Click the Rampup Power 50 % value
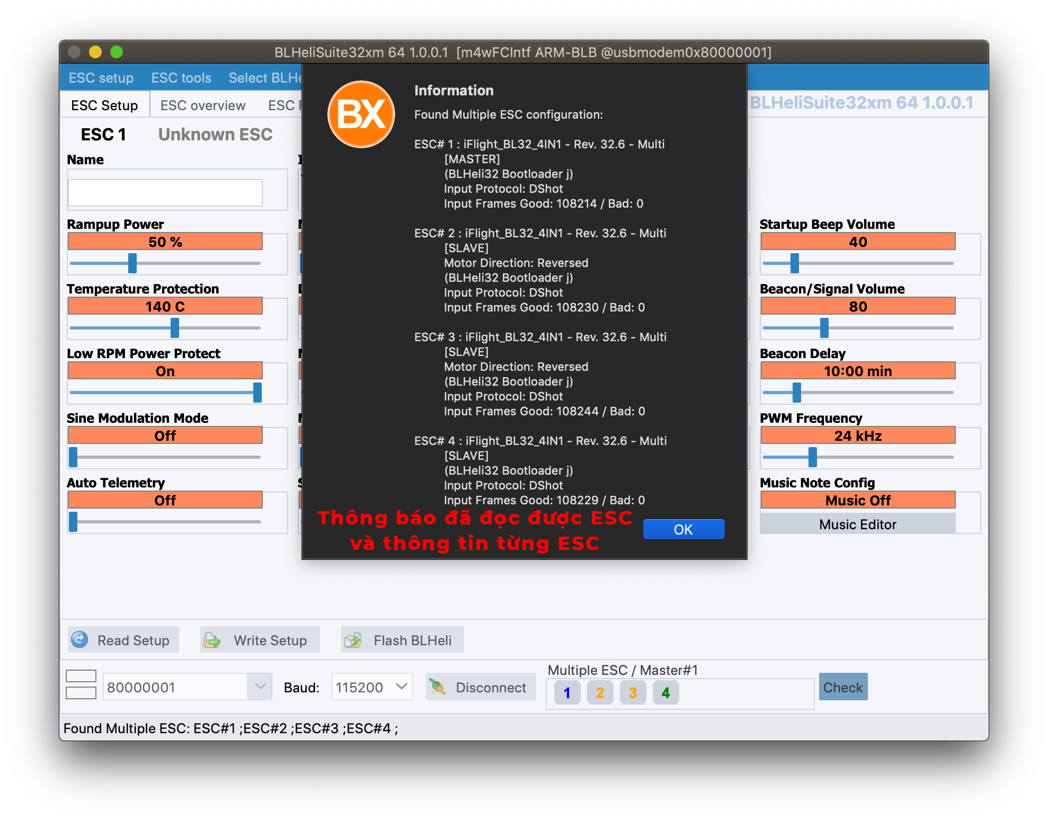Screen dimensions: 1048x819 pyautogui.click(x=165, y=242)
